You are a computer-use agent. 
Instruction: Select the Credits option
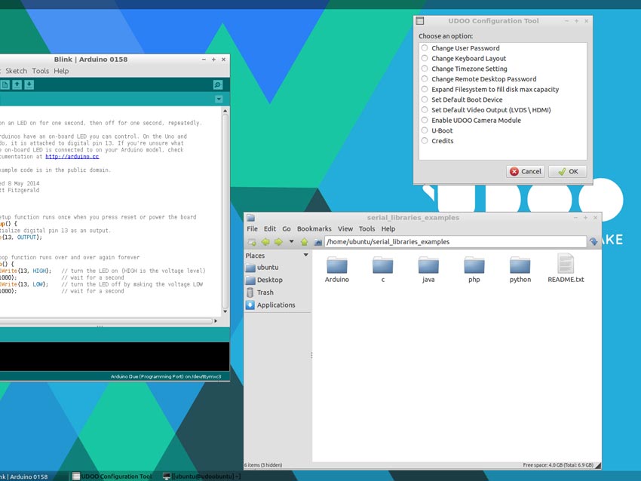click(437, 140)
